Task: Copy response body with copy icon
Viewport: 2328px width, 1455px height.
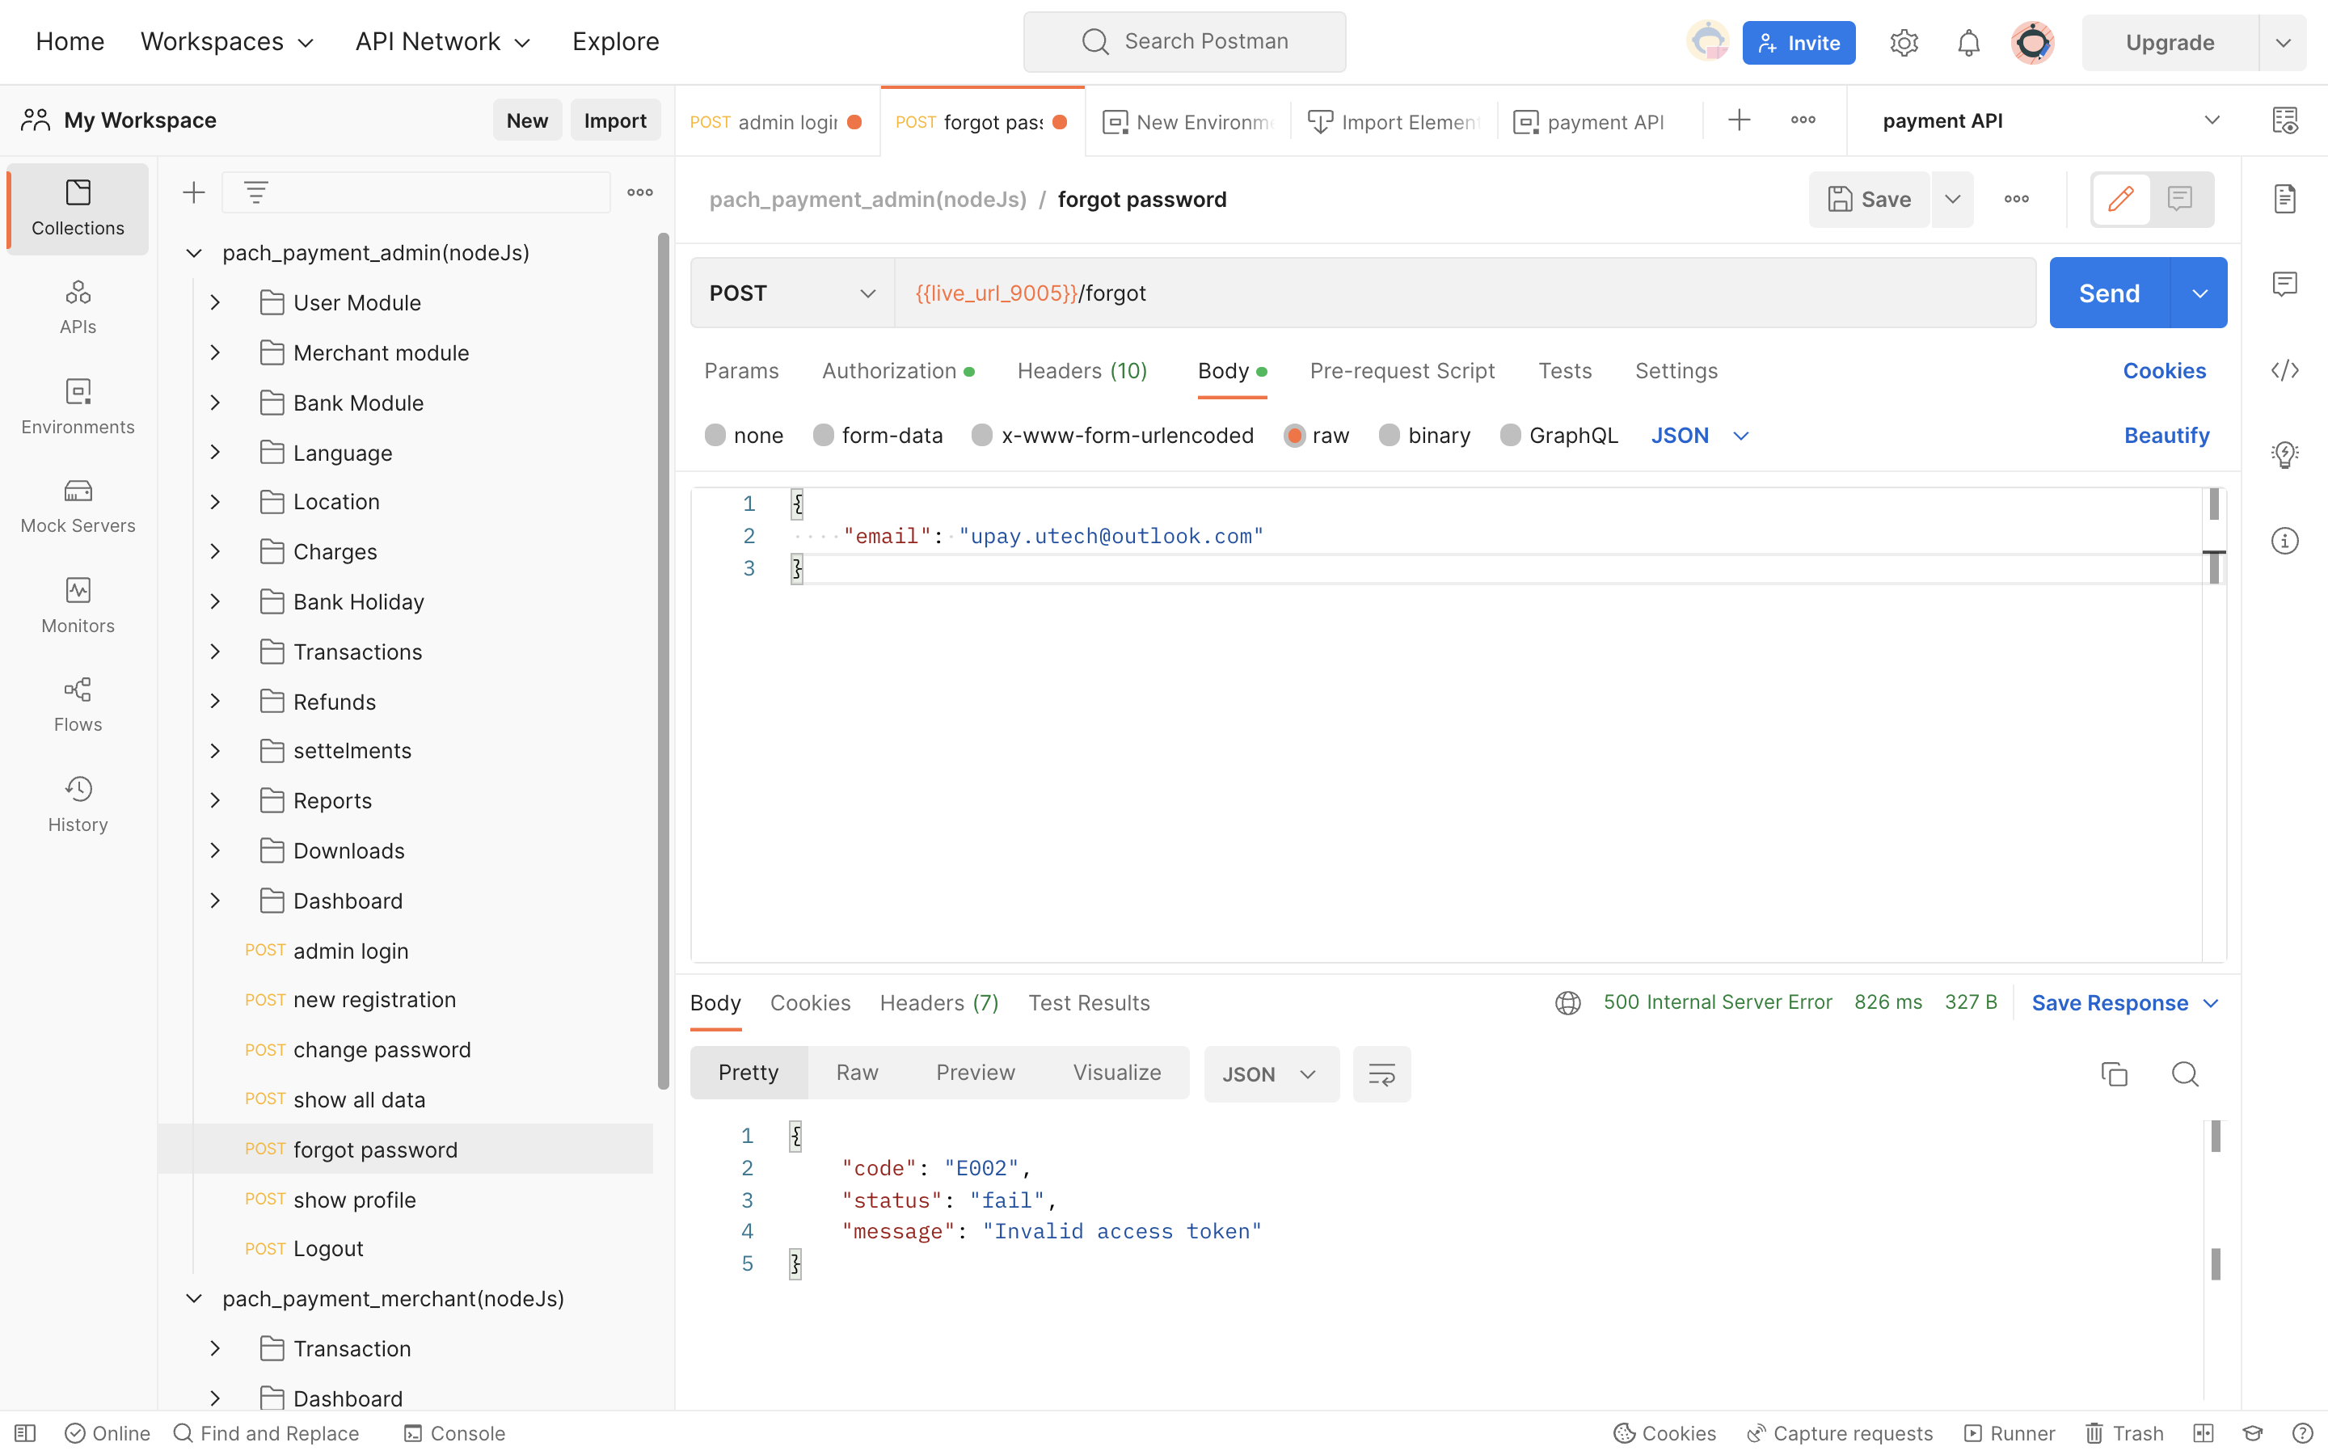Action: (x=2114, y=1074)
